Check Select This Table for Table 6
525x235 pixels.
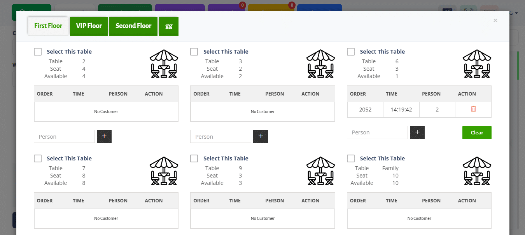coord(351,52)
